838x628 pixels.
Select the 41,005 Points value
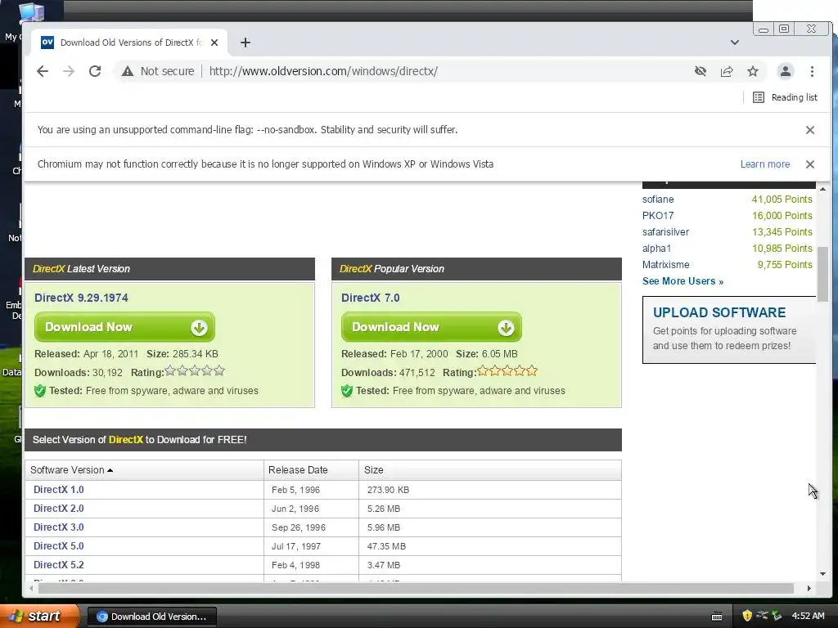782,200
